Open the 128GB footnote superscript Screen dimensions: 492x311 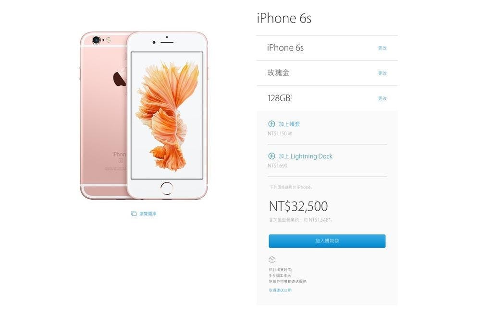tap(292, 96)
